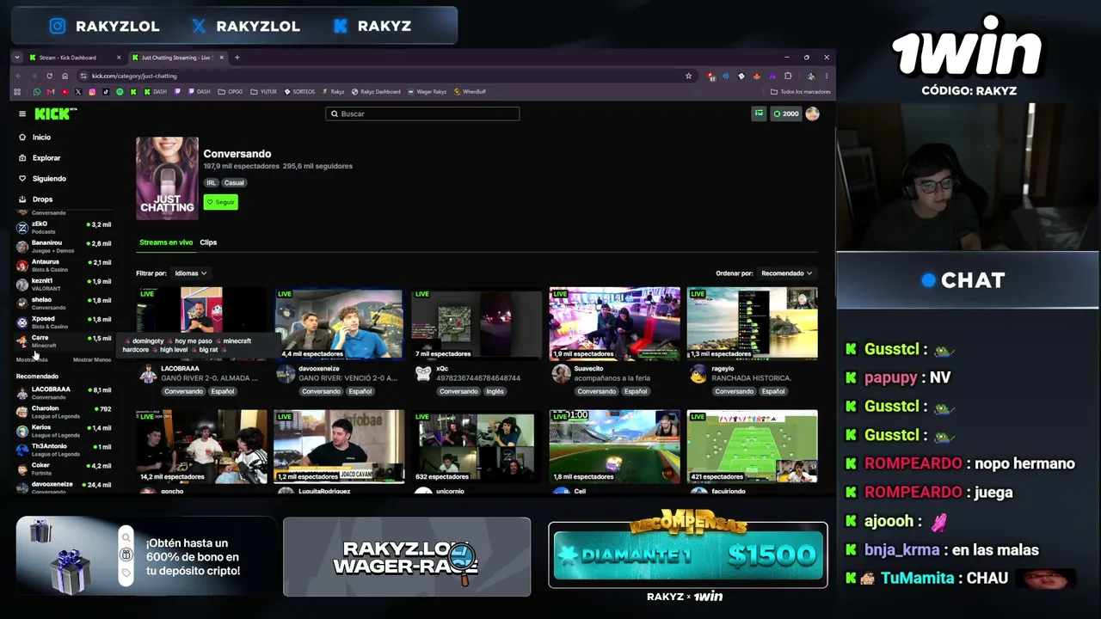Open recommended channel Th3Antonio
The height and width of the screenshot is (619, 1101).
click(65, 450)
